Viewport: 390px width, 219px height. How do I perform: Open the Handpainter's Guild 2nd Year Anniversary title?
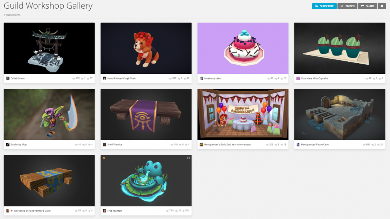pos(228,145)
